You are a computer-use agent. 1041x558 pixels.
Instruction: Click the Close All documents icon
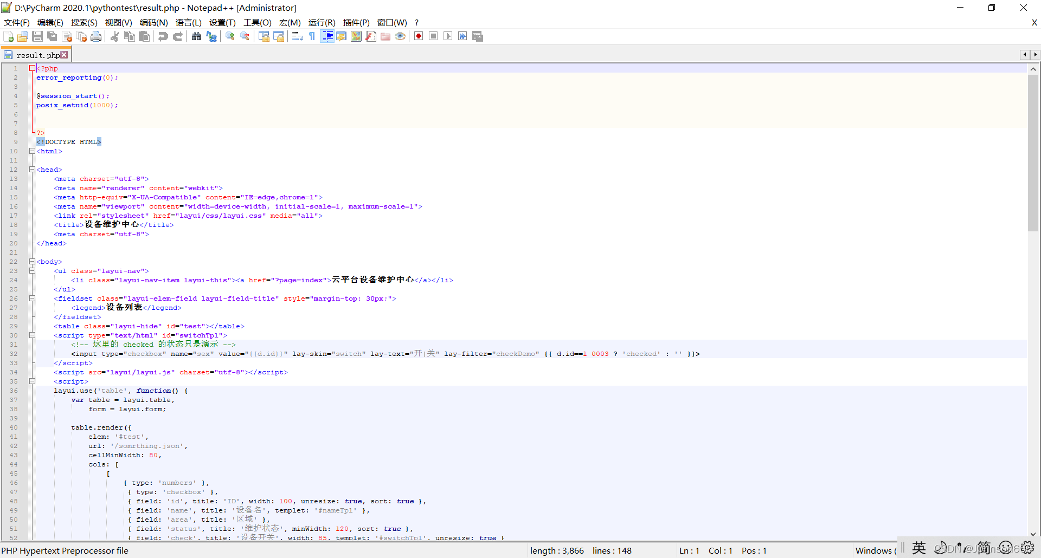point(82,36)
